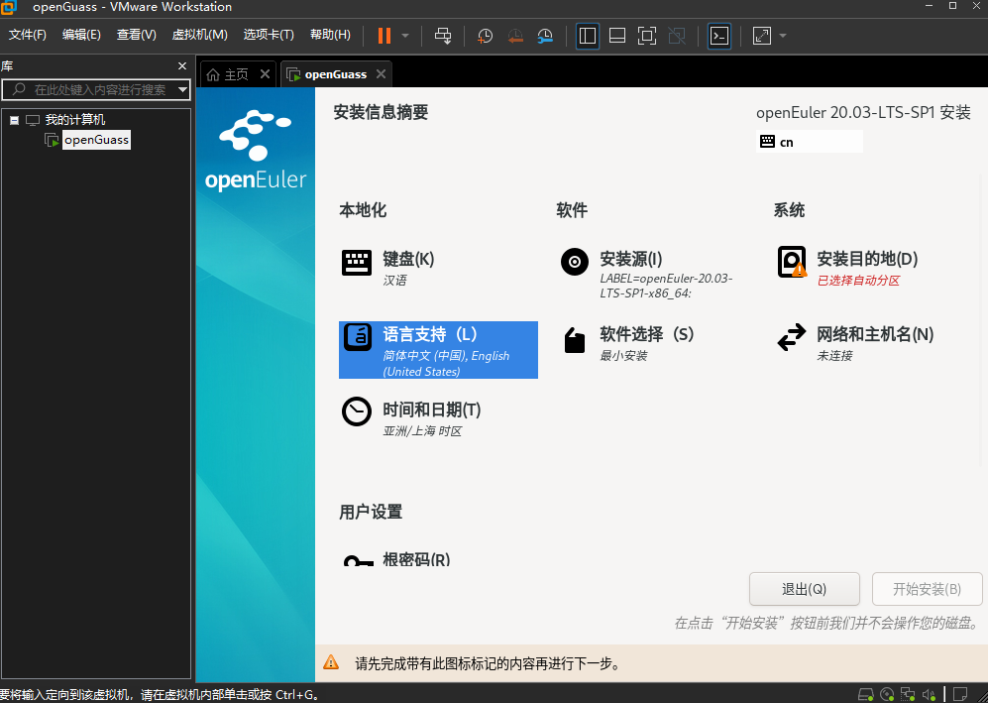Click the arrows icon for 网络和主机名

pyautogui.click(x=792, y=337)
